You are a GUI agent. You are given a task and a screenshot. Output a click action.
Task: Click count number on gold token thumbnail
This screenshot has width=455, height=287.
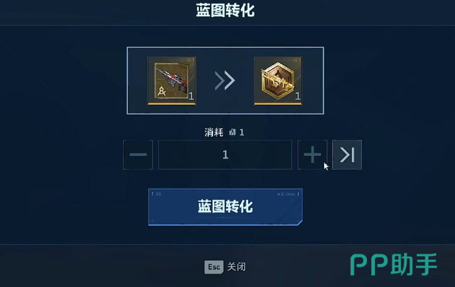click(x=298, y=96)
